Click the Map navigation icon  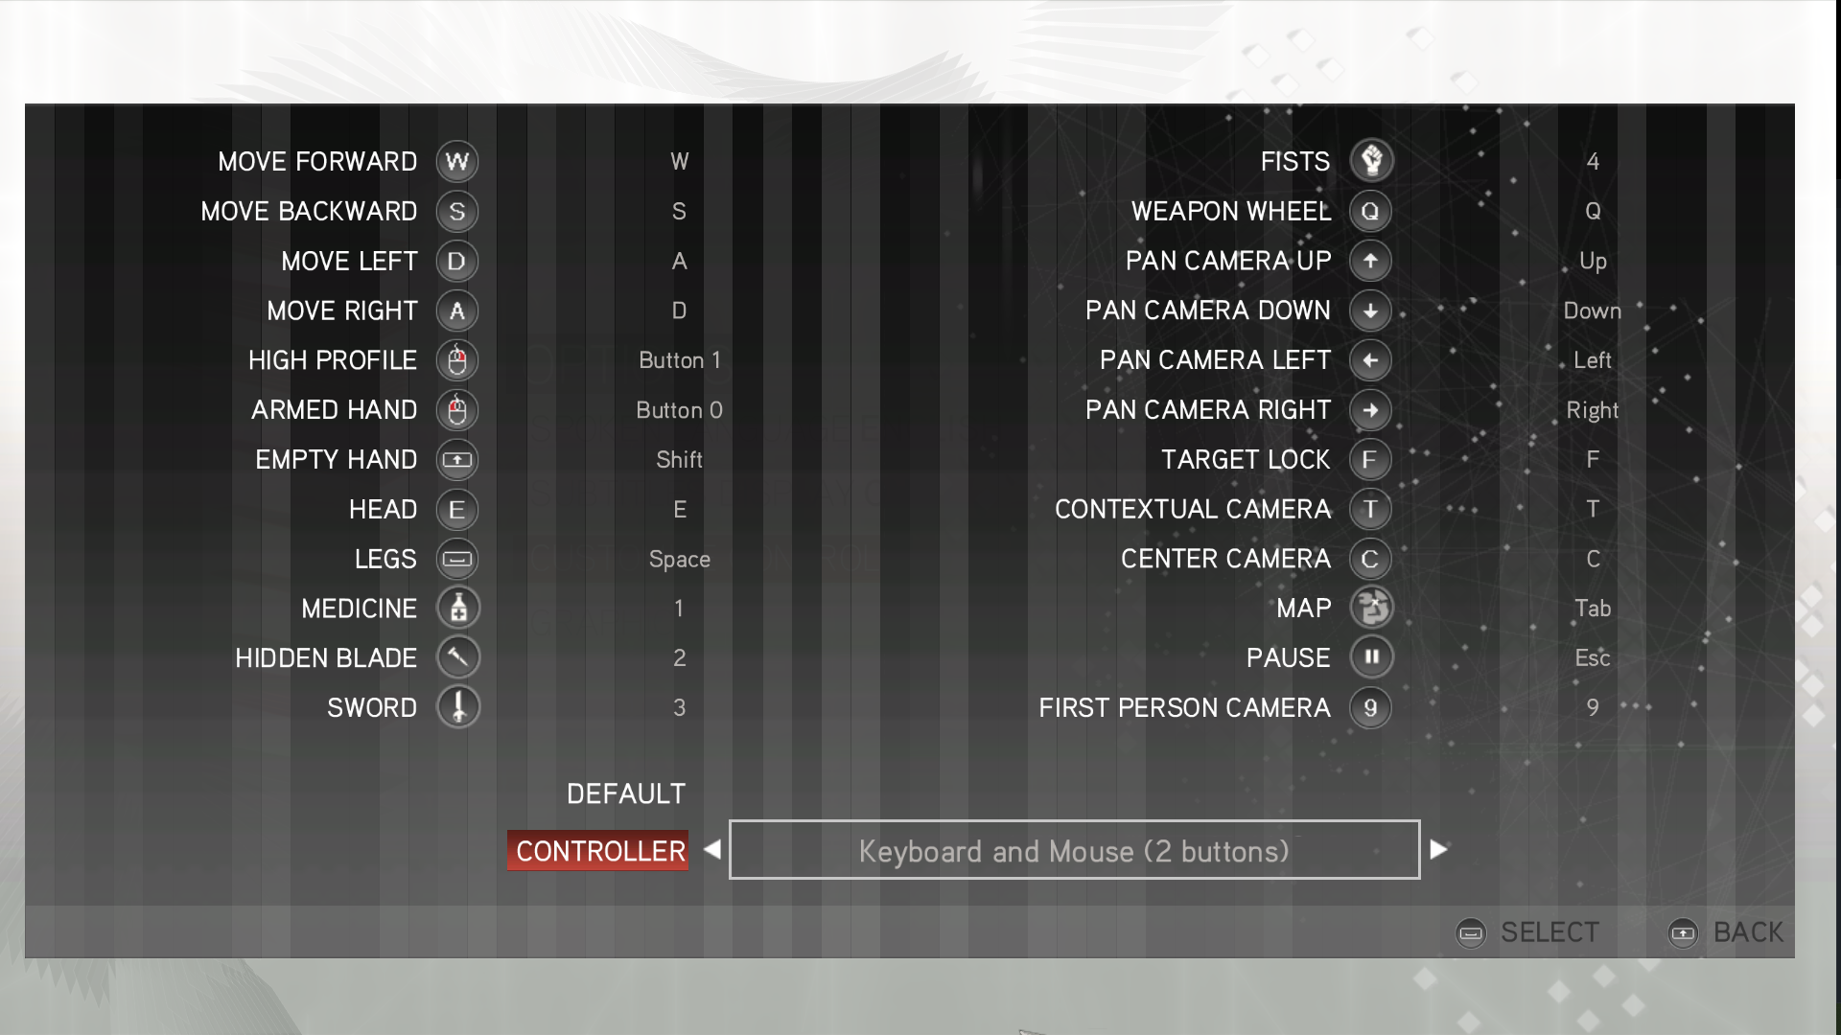coord(1370,607)
